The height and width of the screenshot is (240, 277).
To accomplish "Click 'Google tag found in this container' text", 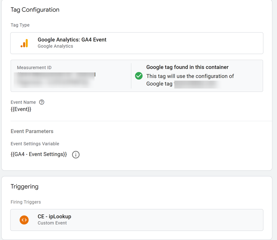I will [x=188, y=67].
